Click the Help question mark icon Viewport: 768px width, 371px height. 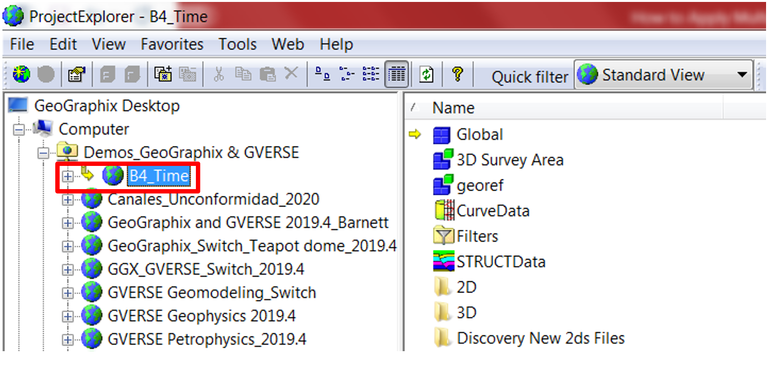click(457, 74)
